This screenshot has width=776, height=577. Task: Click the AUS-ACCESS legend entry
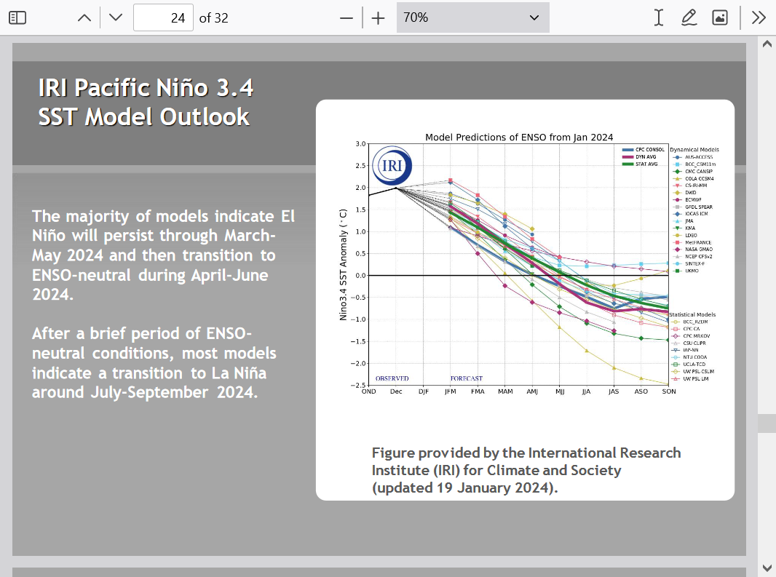pyautogui.click(x=693, y=157)
